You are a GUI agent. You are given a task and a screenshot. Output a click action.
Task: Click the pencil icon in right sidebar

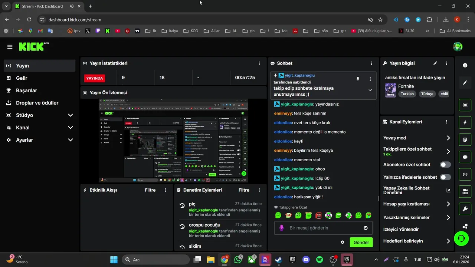(465, 82)
